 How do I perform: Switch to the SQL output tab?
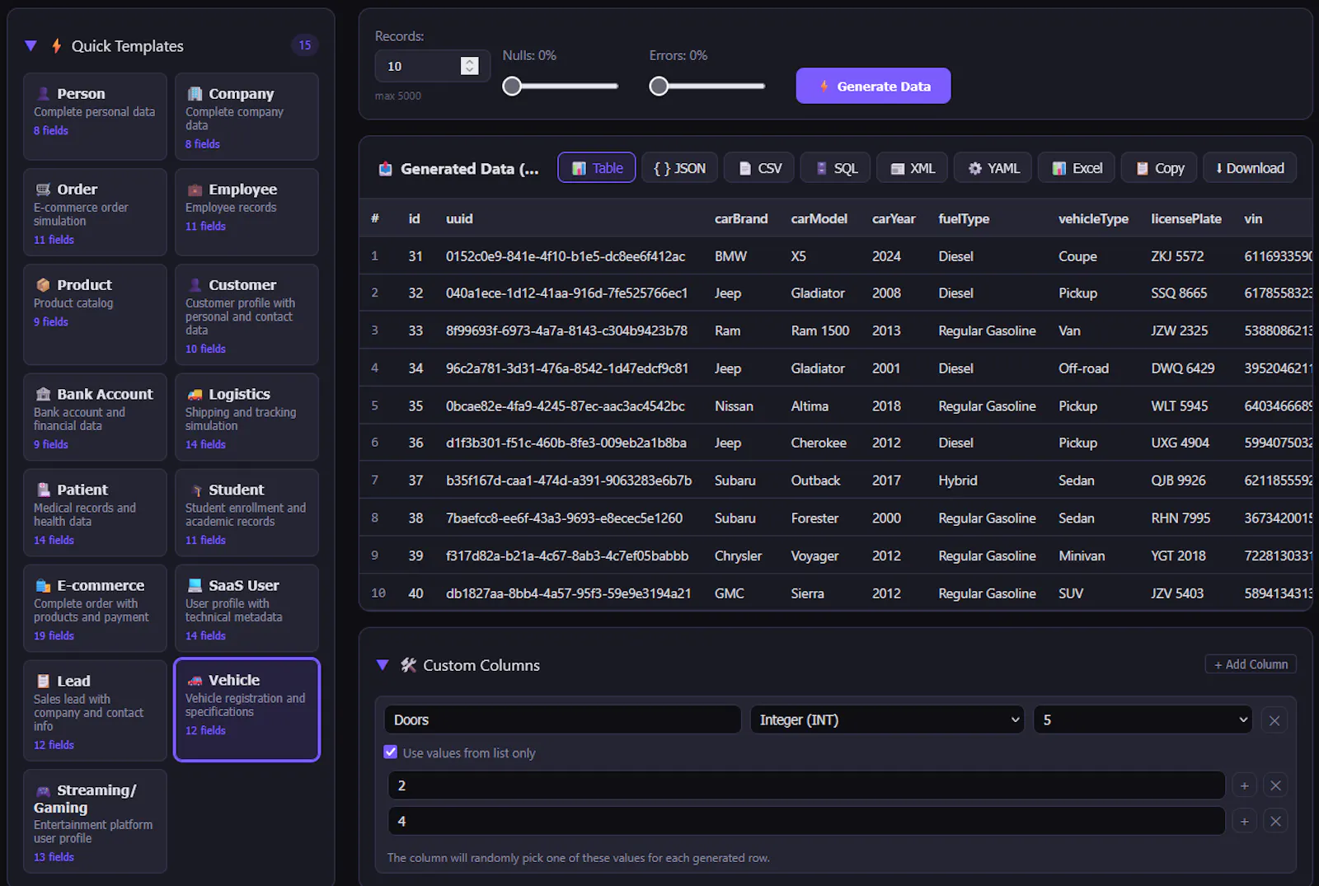tap(835, 168)
